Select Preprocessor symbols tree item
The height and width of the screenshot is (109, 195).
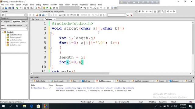pos(18,42)
